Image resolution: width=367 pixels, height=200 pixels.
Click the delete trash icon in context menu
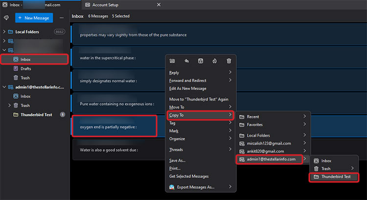229,61
